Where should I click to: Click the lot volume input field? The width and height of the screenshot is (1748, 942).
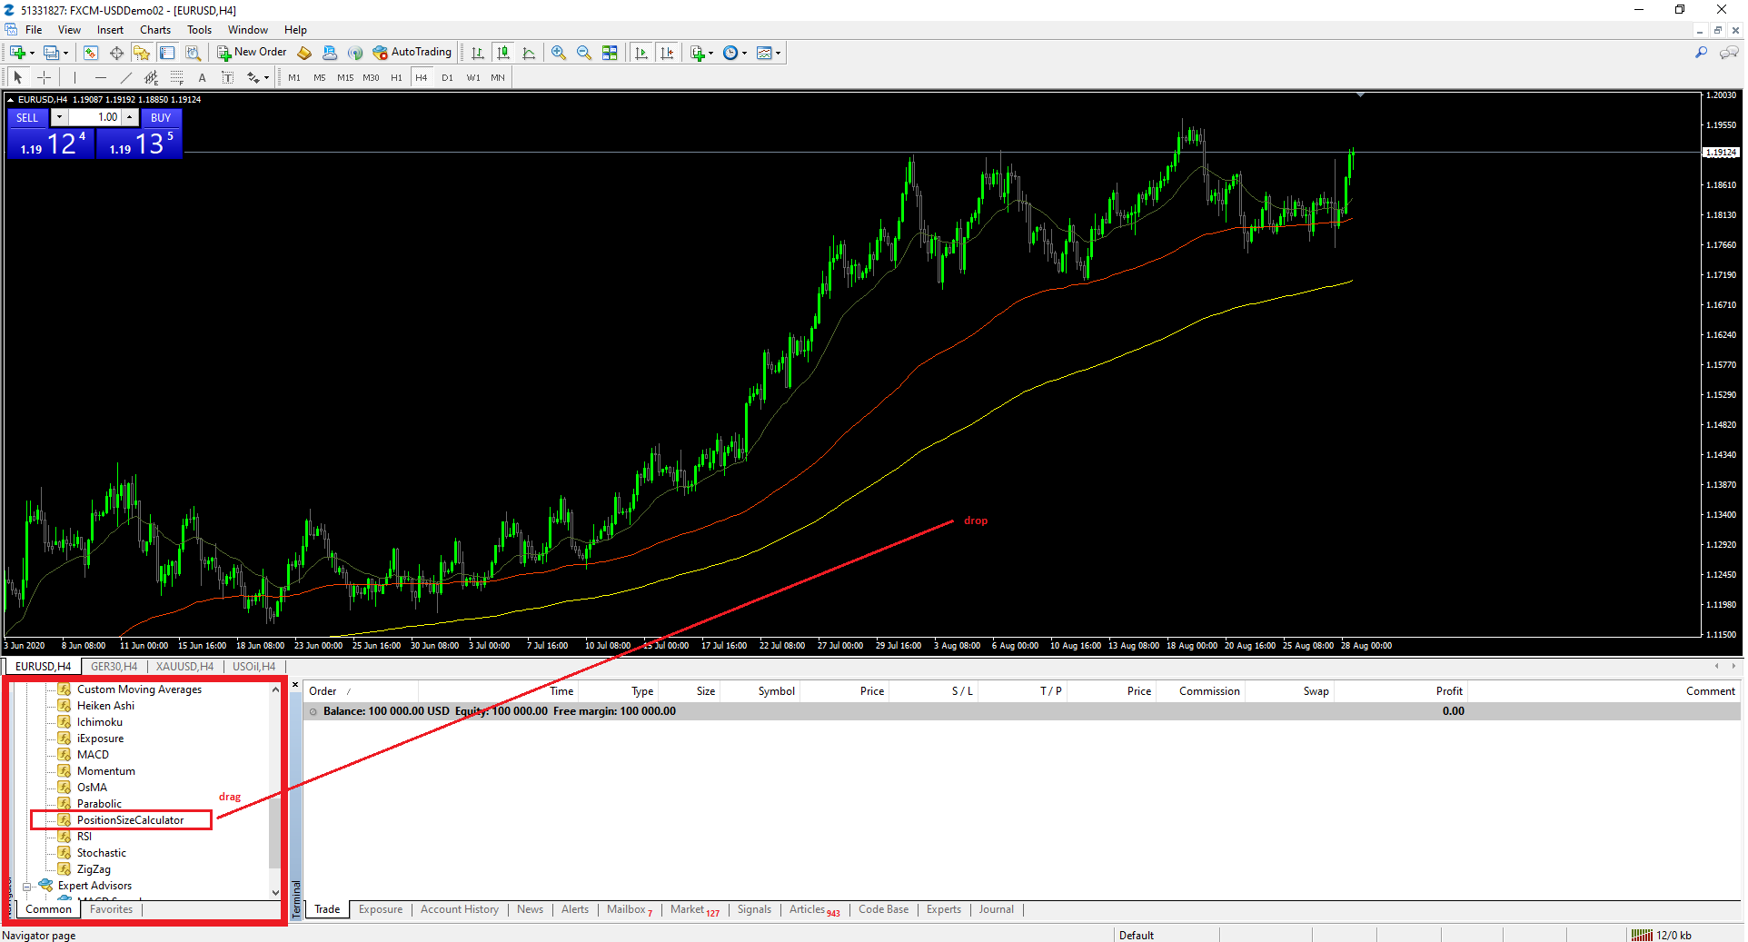point(96,117)
